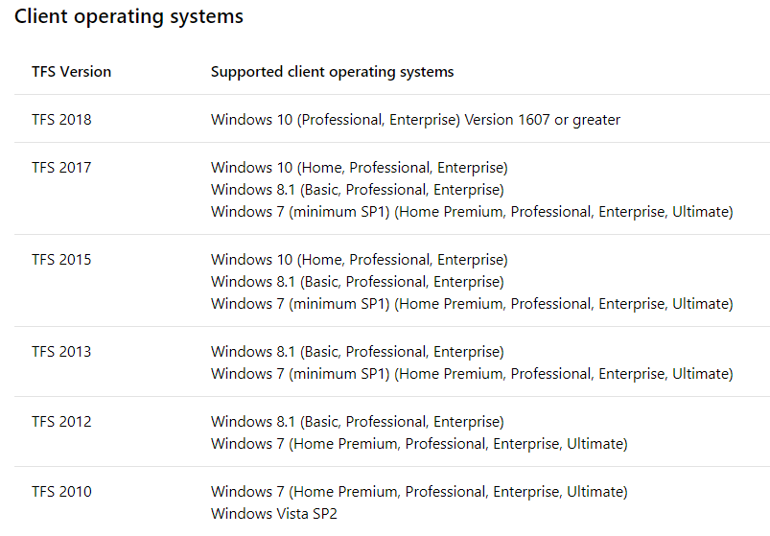Screen dimensions: 770x536
Task: Click Supported client operating systems column header
Action: pos(332,72)
